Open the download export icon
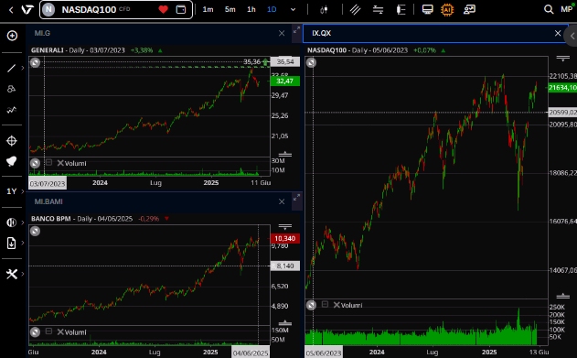The width and height of the screenshot is (577, 358). click(11, 243)
